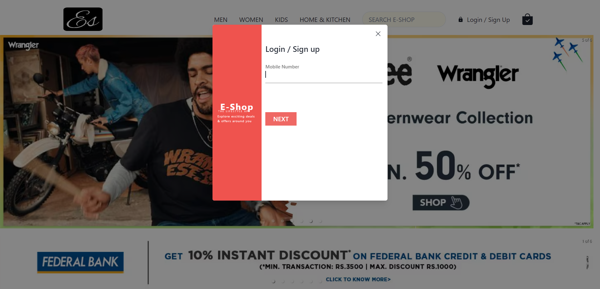Open the shopping bag icon
Viewport: 600px width, 289px height.
pos(527,19)
